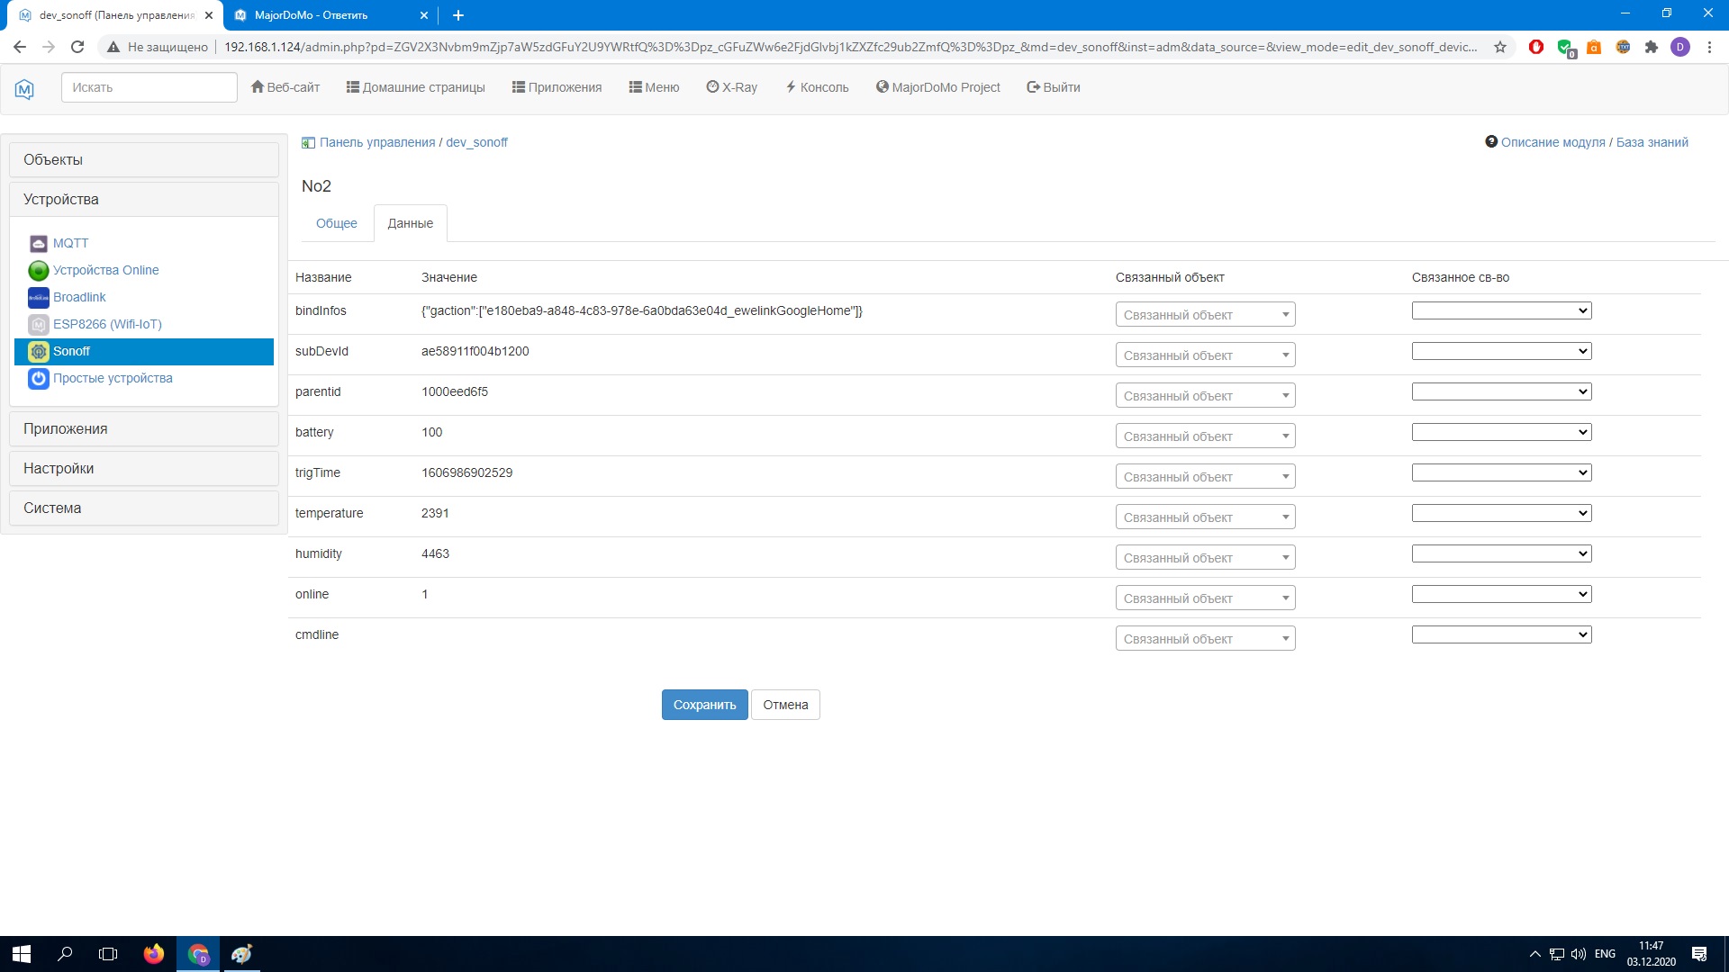
Task: Open Связанный объект dropdown for battery
Action: click(x=1205, y=436)
